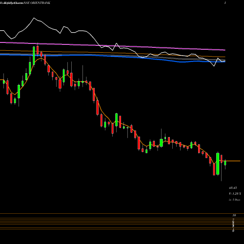244x244 pixels.
Task: Click the 10 label in the lower panel
Action: click(x=234, y=215)
